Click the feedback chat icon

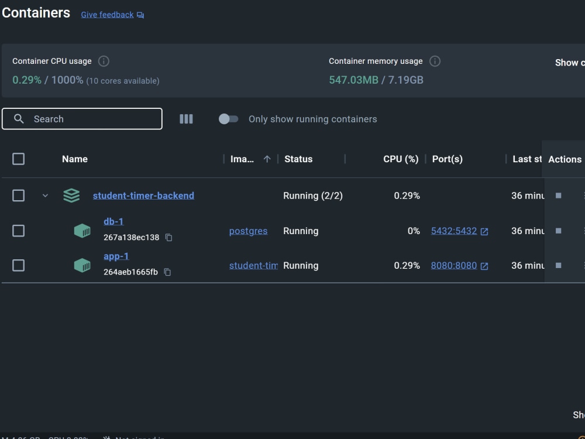click(x=140, y=15)
